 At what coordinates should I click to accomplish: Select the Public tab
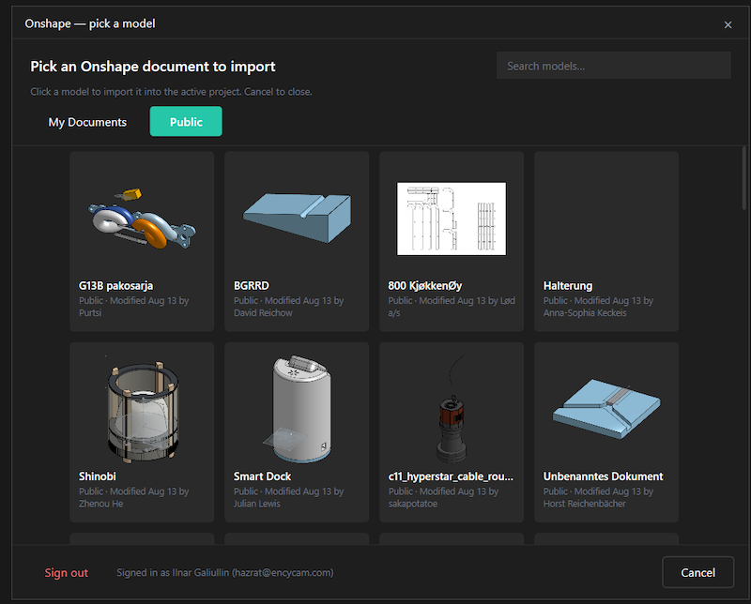(x=186, y=122)
